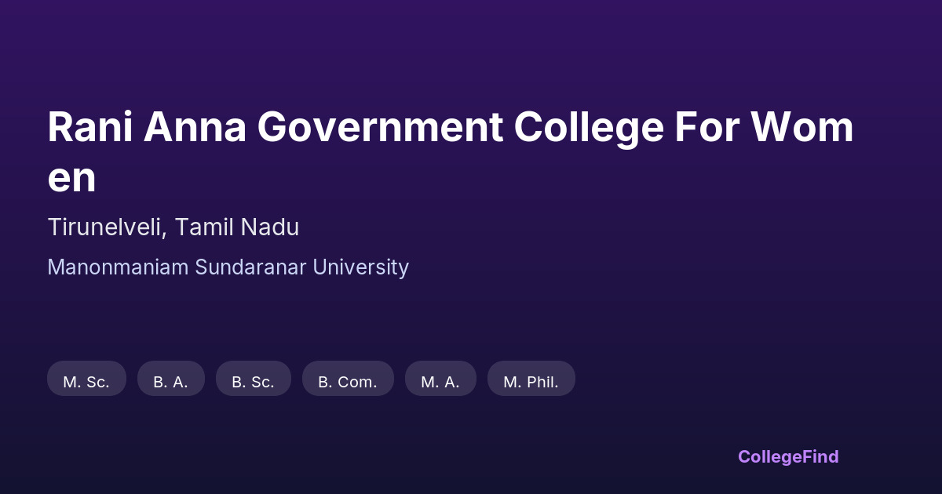This screenshot has width=942, height=494.
Task: Click the wrapped "en" on title's second line
Action: click(71, 178)
